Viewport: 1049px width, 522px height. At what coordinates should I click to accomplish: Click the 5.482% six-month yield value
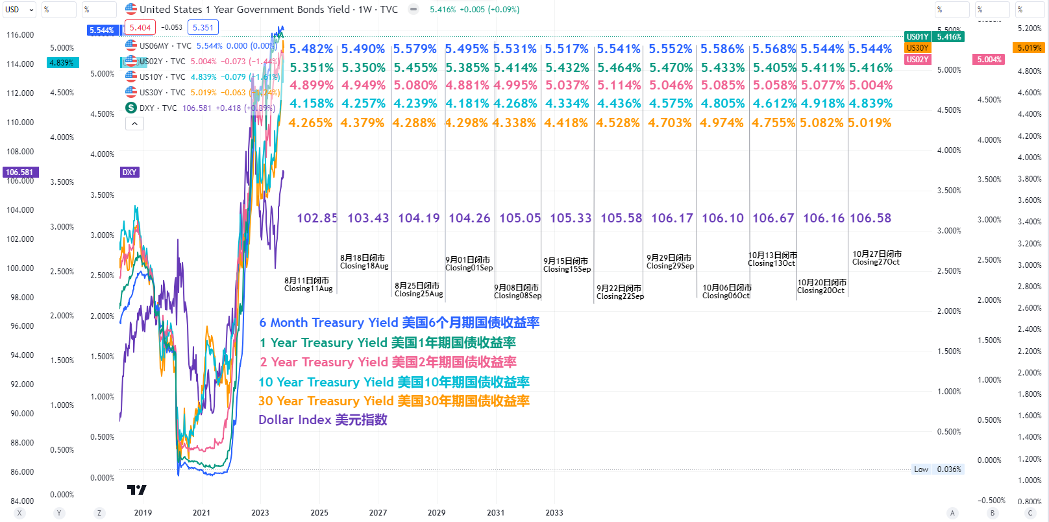click(311, 49)
